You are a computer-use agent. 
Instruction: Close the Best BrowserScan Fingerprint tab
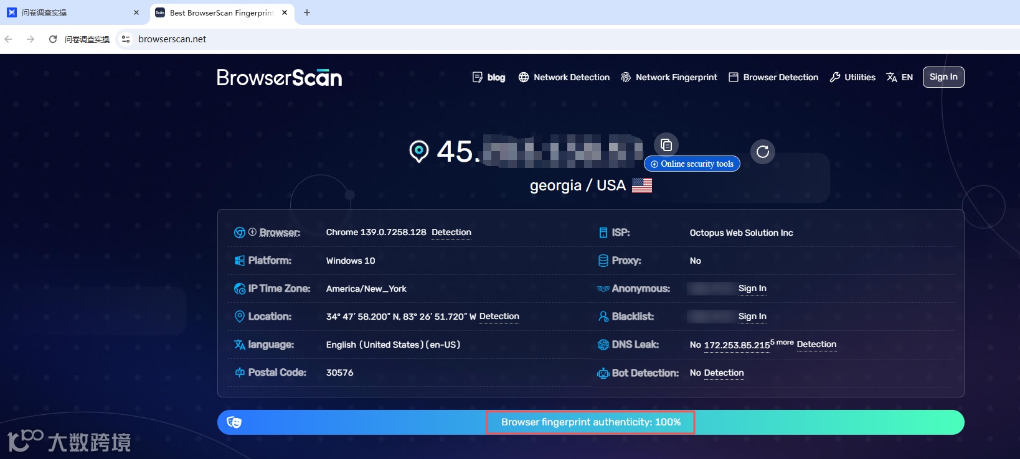285,12
